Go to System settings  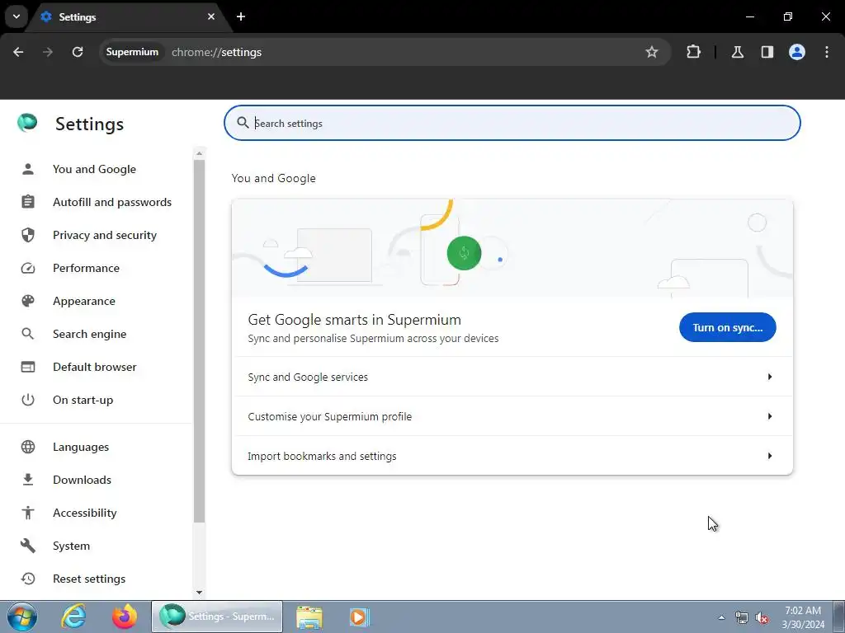click(x=71, y=546)
